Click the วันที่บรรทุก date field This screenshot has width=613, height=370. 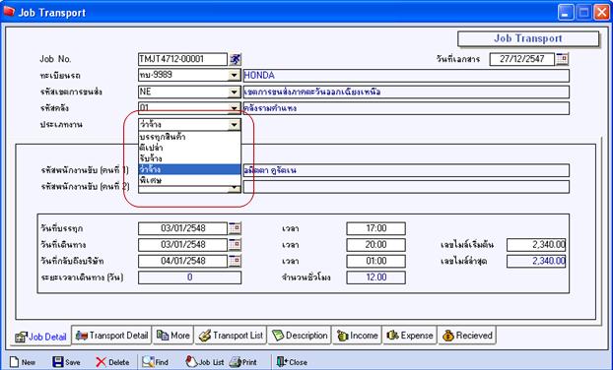pos(182,228)
